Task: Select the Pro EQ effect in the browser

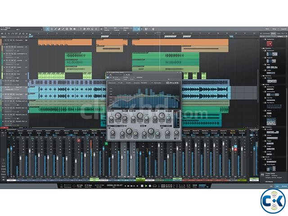Action: pyautogui.click(x=269, y=116)
